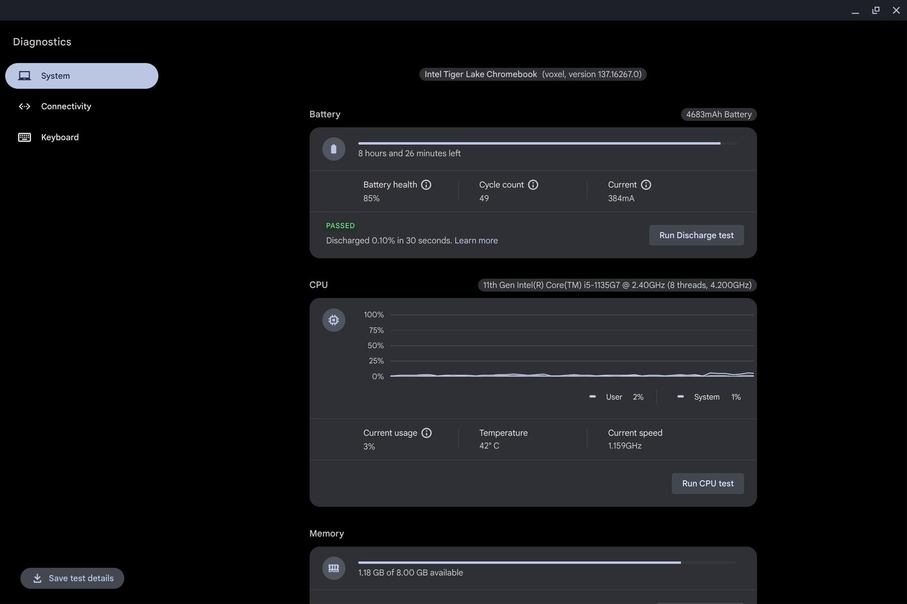
Task: Click the cycle count value 49
Action: pyautogui.click(x=484, y=199)
